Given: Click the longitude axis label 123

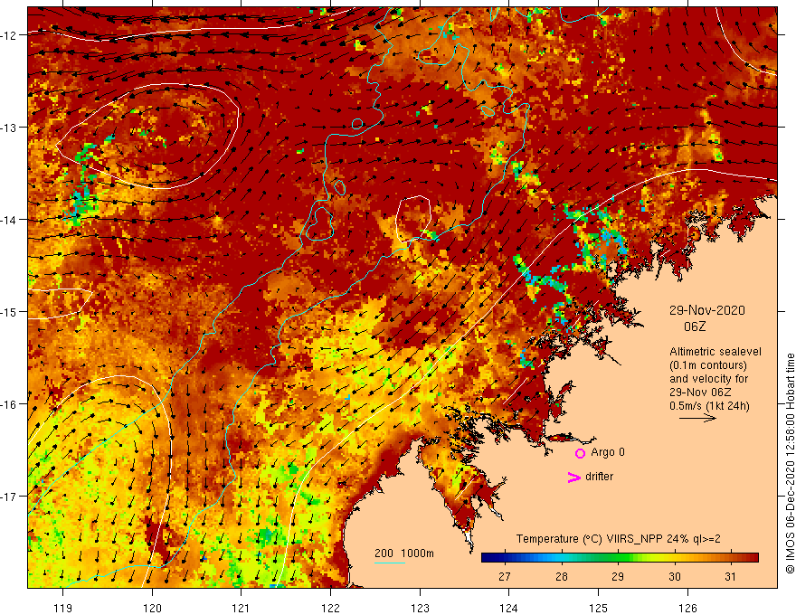Looking at the screenshot, I should [420, 608].
